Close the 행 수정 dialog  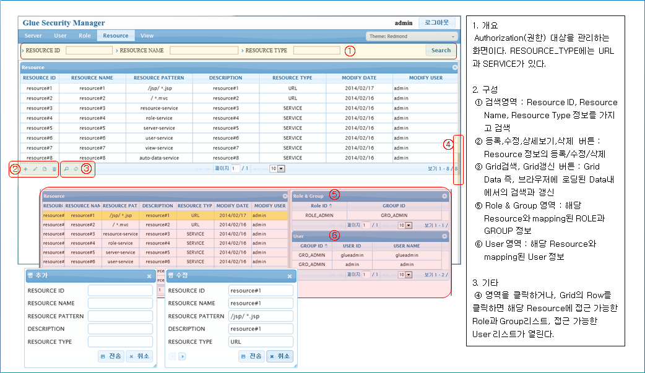click(x=290, y=277)
